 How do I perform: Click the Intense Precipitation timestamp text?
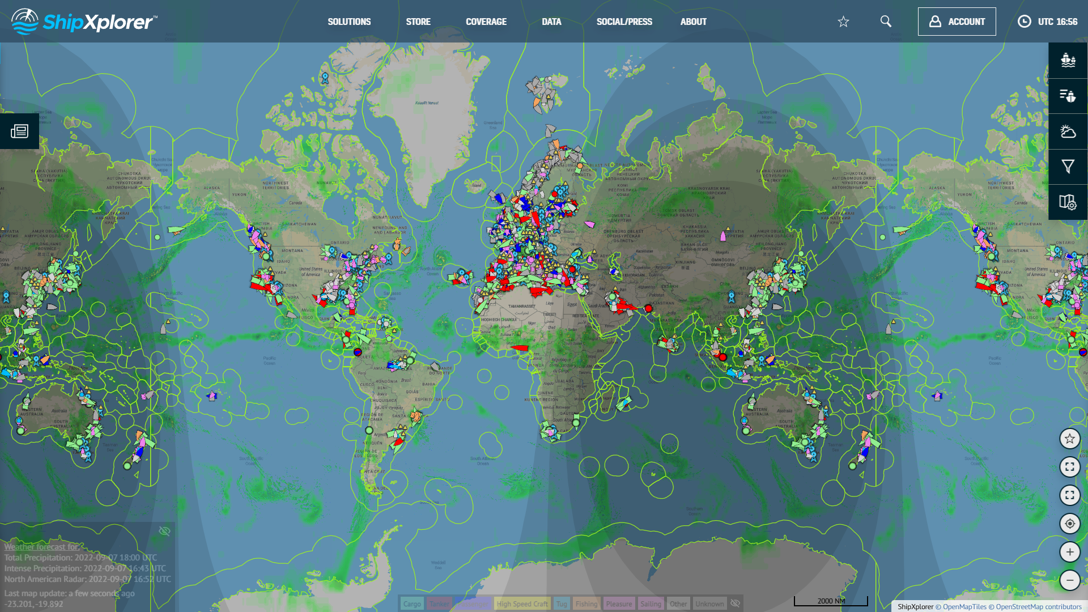pos(85,568)
